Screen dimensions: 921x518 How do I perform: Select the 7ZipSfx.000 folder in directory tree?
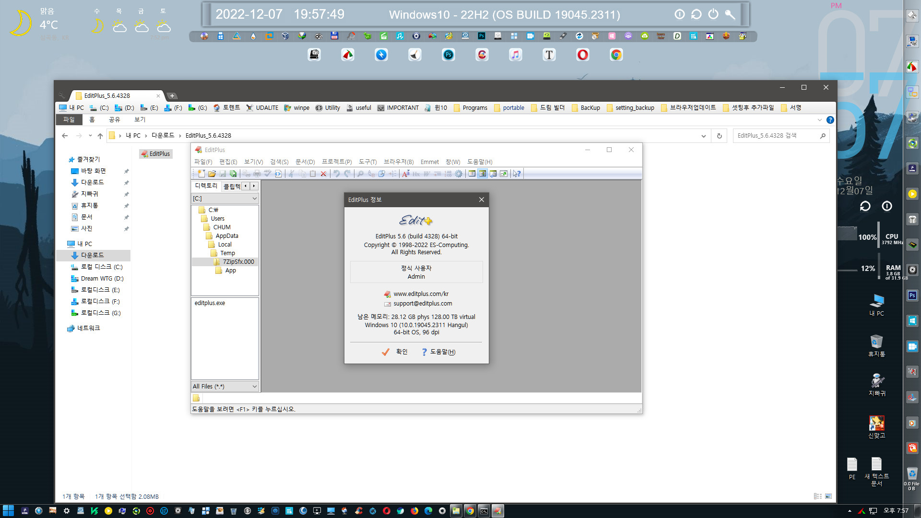point(238,262)
